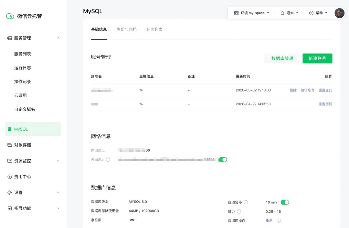Click the 主机信息 column header

coord(146,76)
